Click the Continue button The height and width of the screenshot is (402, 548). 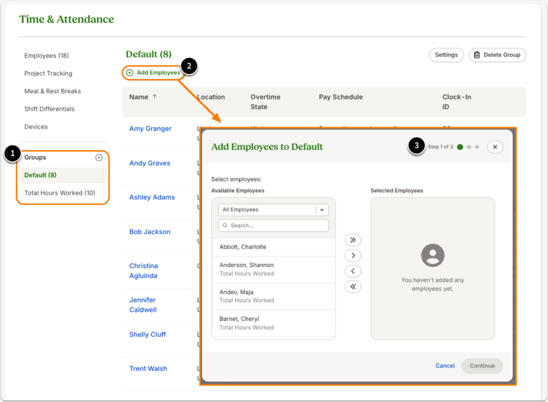click(482, 366)
